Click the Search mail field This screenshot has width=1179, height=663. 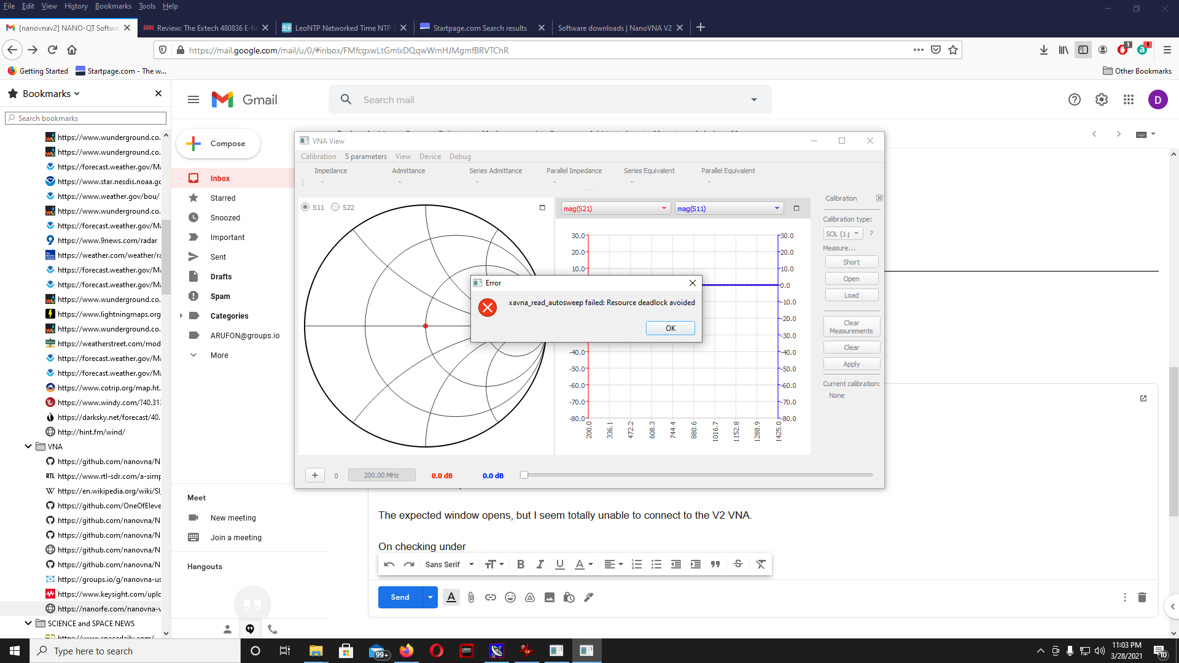point(550,99)
